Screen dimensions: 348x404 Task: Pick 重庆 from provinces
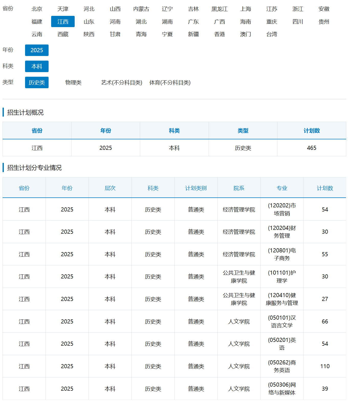tap(272, 22)
